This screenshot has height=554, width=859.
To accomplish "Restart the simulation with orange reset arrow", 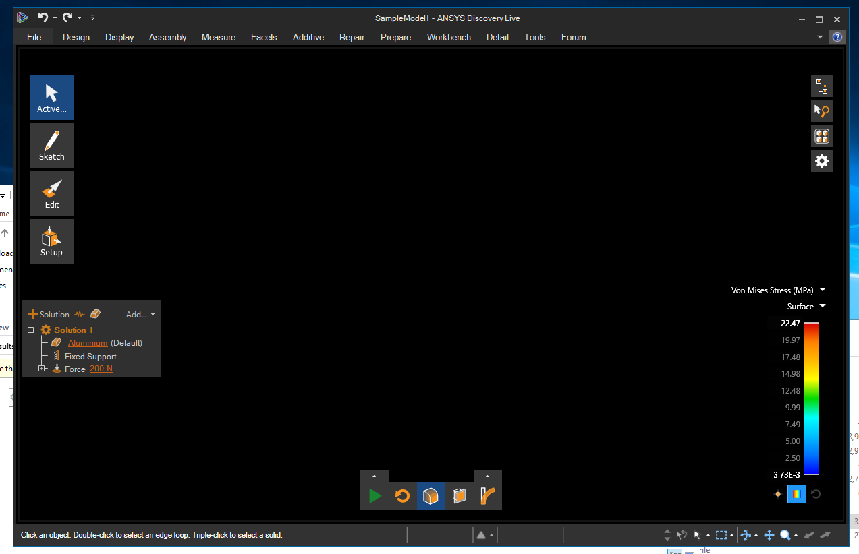I will tap(403, 497).
